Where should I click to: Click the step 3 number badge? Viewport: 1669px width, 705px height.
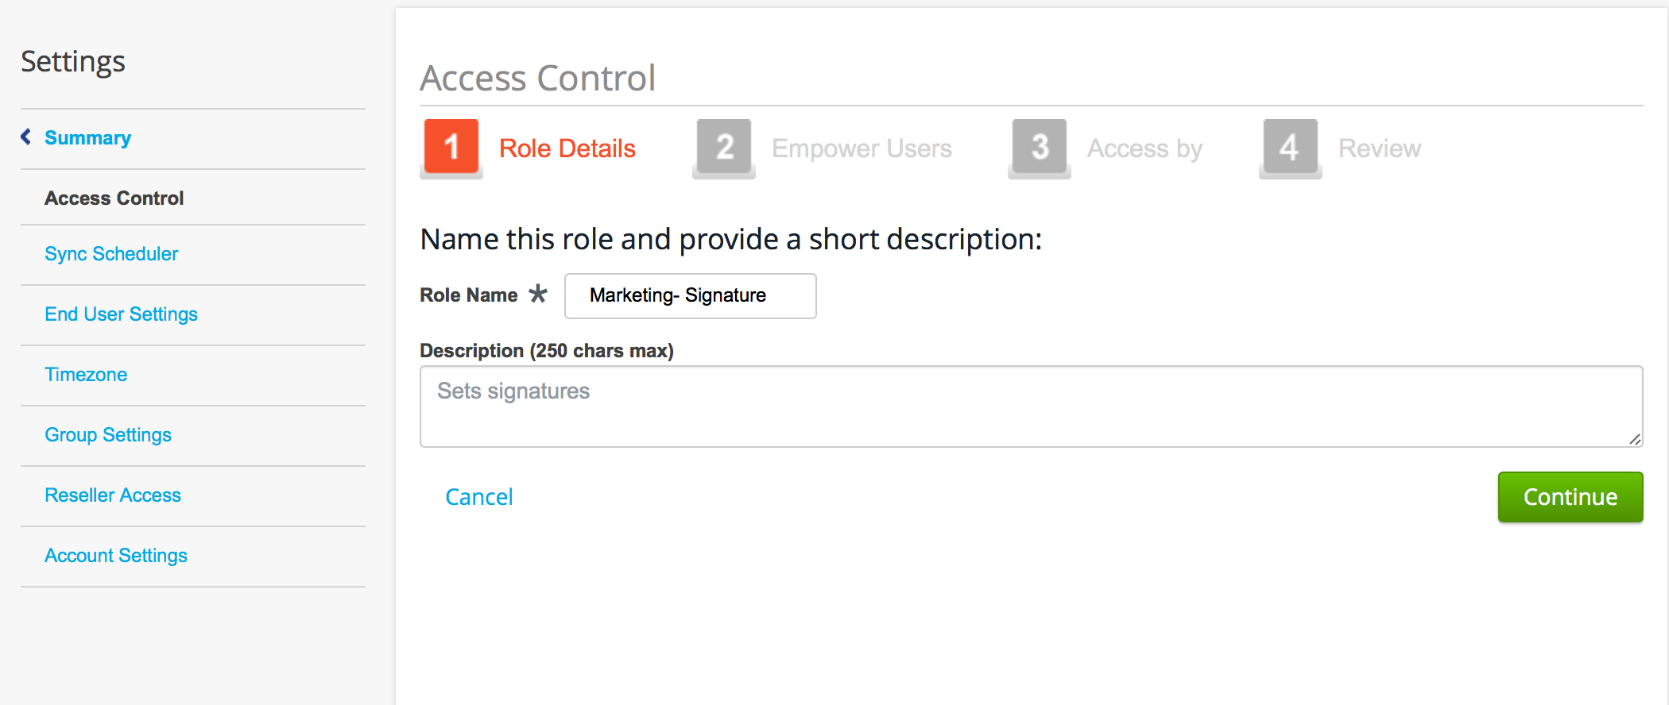pos(1040,147)
